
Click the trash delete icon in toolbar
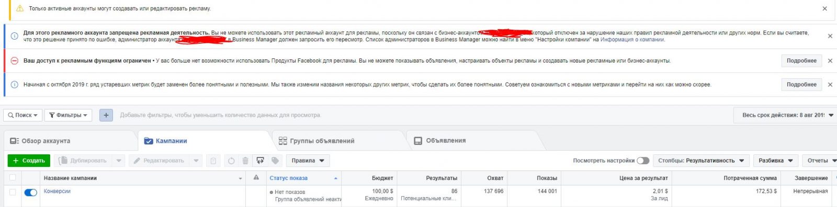click(245, 161)
